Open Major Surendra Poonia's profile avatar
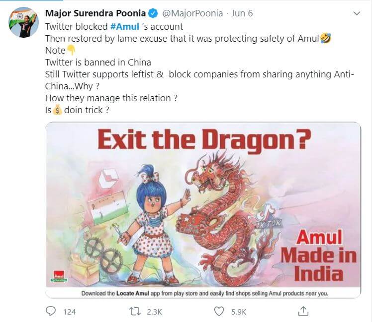 23,22
